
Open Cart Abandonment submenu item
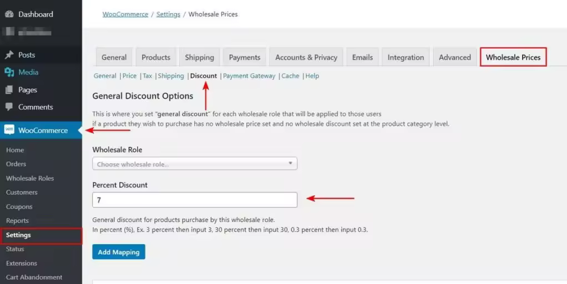(34, 277)
